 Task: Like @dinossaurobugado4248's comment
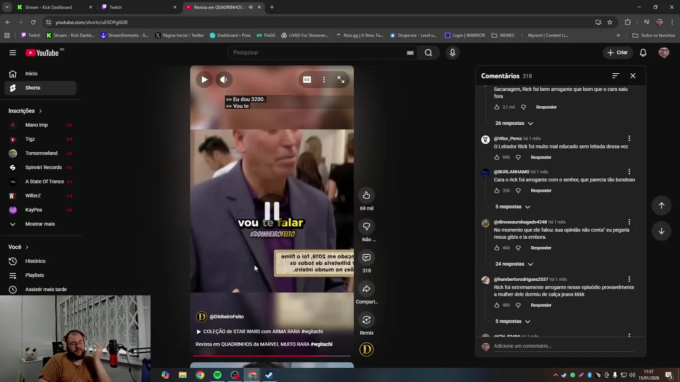coord(497,248)
